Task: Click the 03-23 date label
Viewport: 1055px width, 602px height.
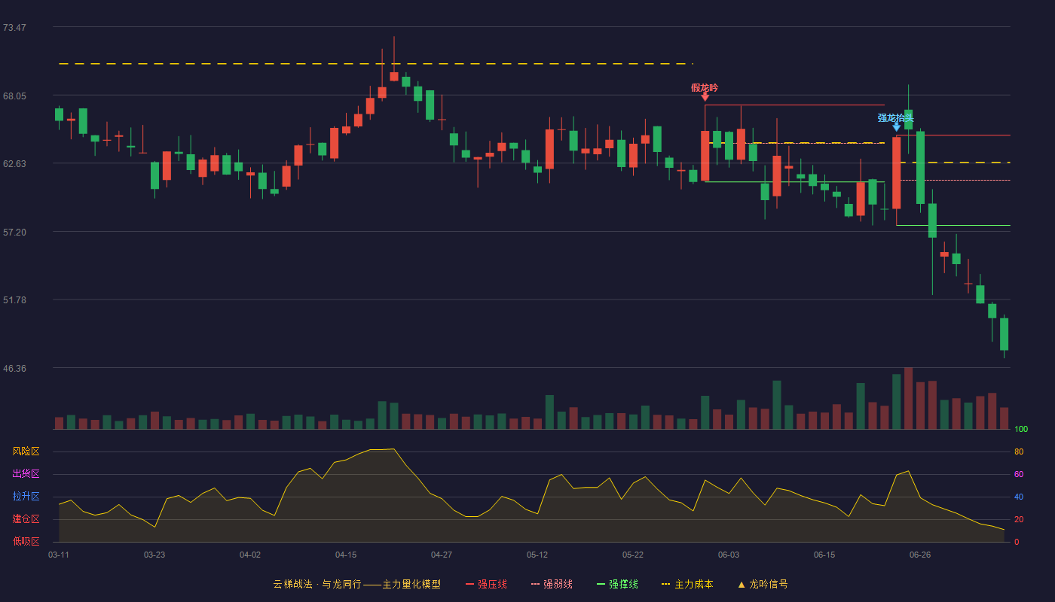Action: click(154, 555)
